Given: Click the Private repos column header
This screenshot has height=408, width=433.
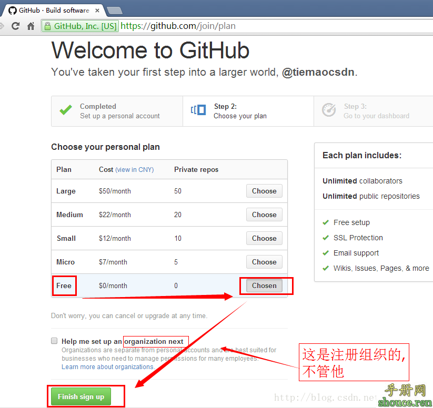Looking at the screenshot, I should coord(196,169).
